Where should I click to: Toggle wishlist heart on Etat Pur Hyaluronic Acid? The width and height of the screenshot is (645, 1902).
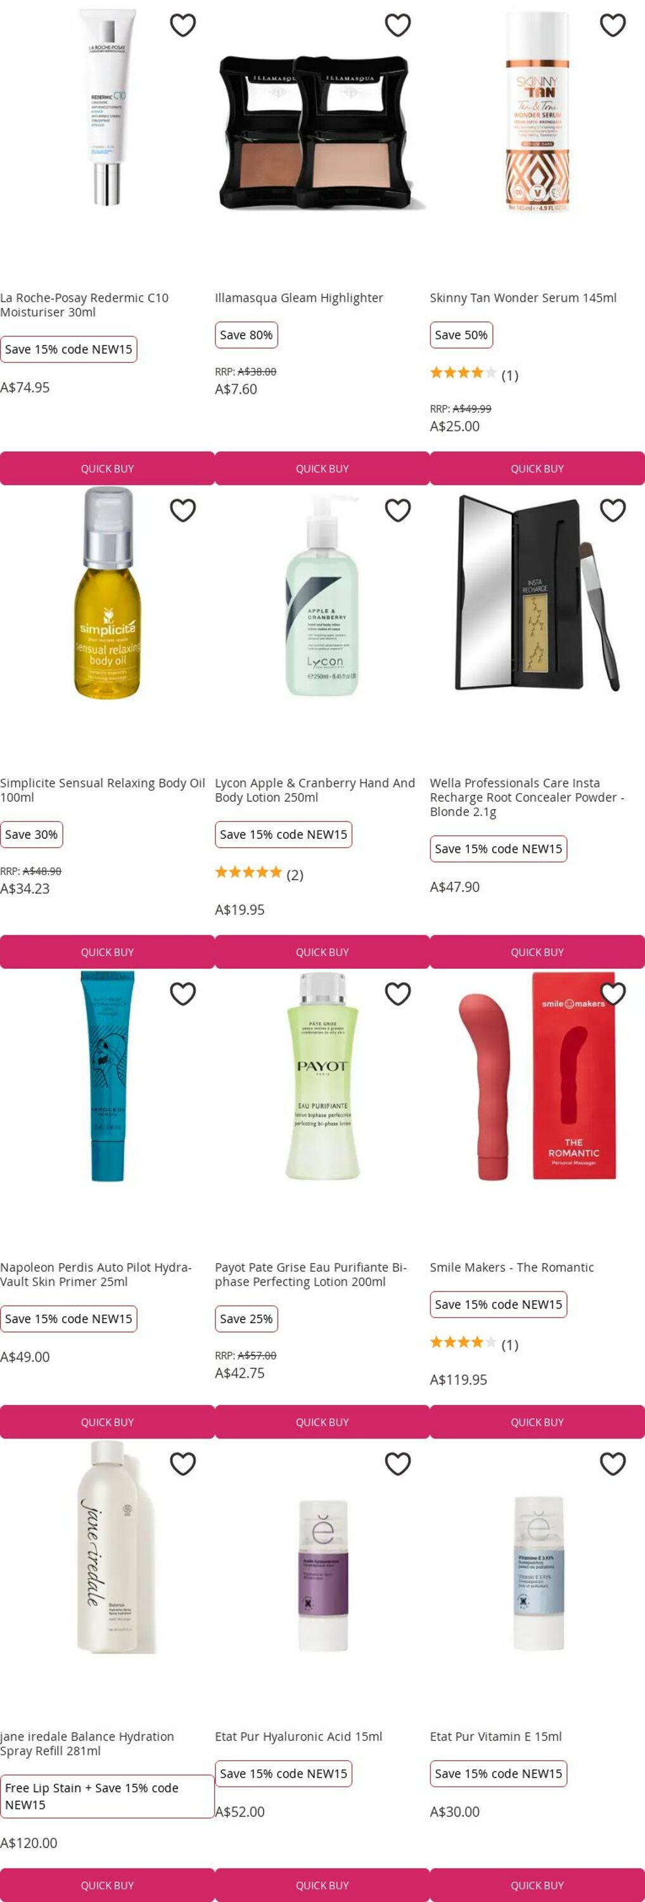coord(398,1463)
